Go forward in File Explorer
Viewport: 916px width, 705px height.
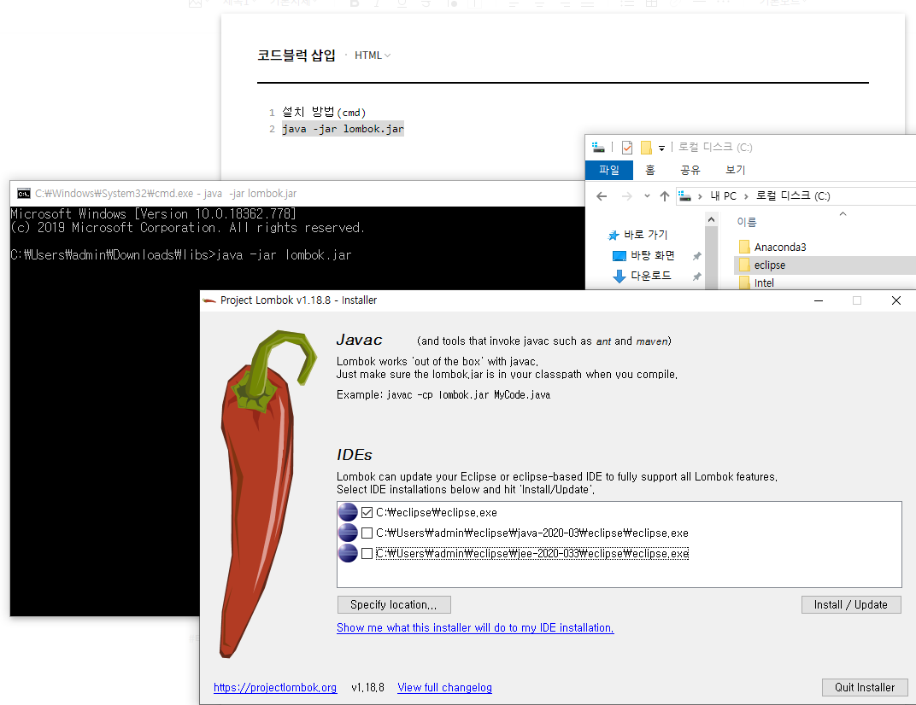[626, 196]
